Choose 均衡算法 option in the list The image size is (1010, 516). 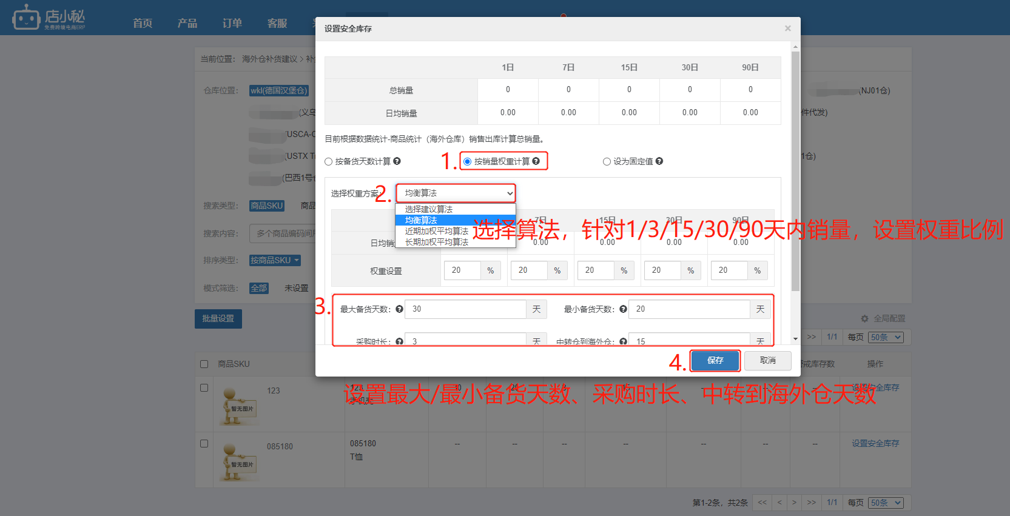point(456,220)
